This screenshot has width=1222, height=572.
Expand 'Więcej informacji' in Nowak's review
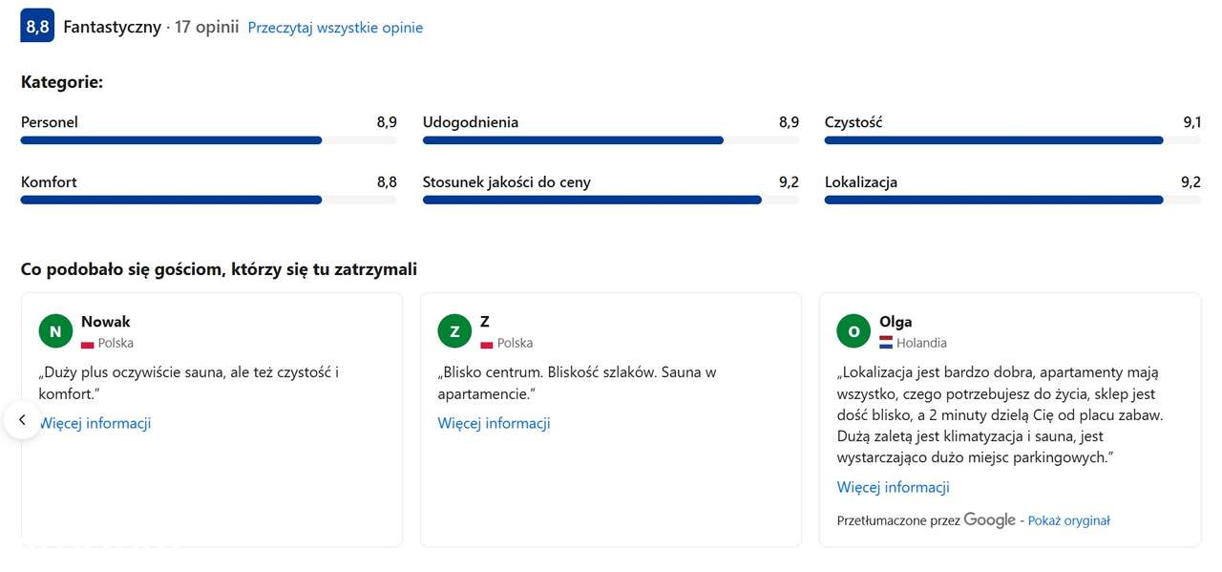[95, 423]
